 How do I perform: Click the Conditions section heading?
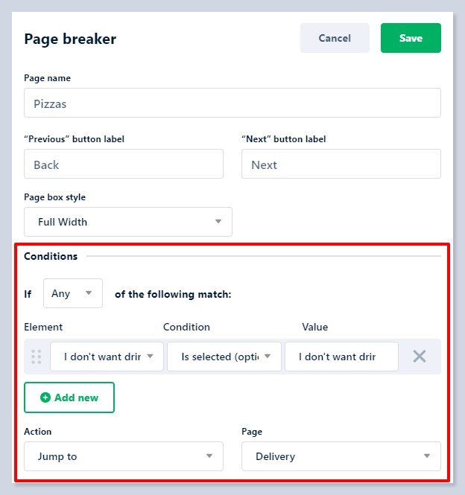click(51, 256)
